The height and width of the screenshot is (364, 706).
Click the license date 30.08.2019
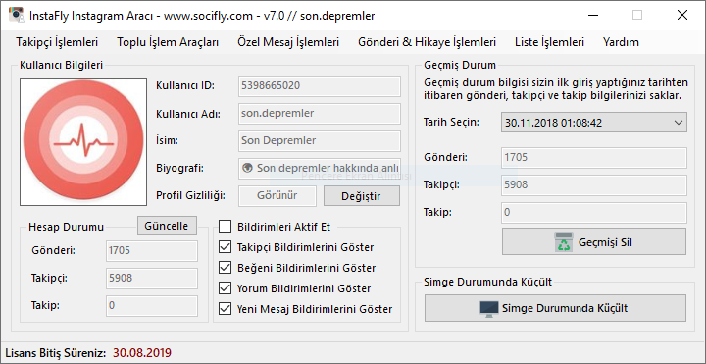(x=142, y=353)
